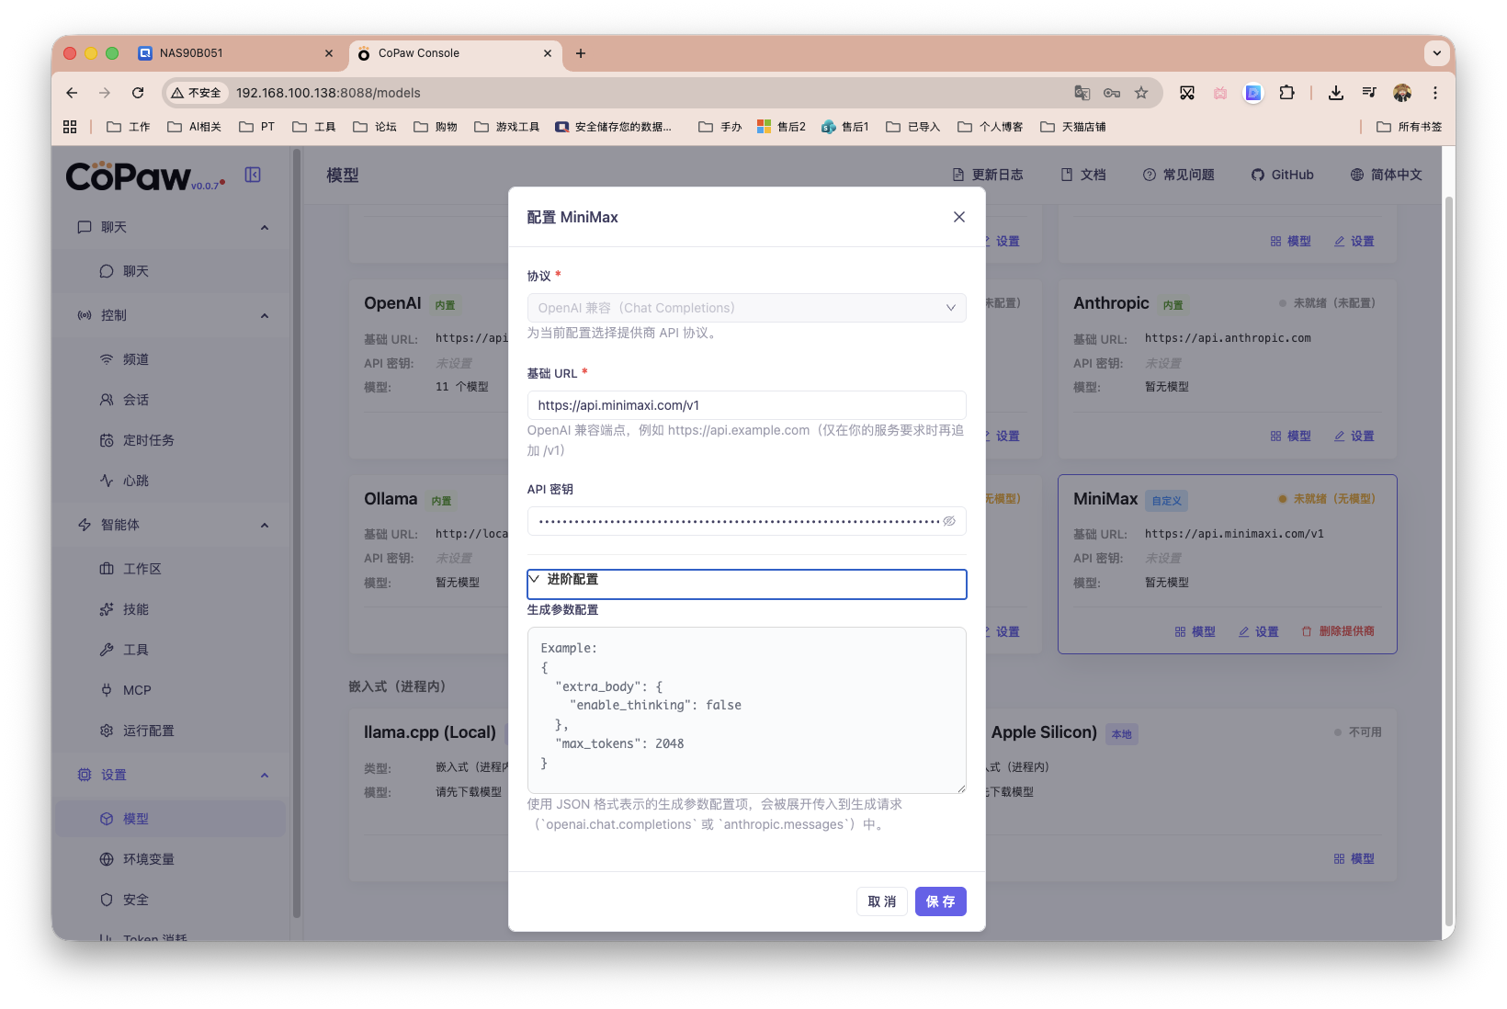1507x1009 pixels.
Task: Bookmark this page with star icon
Action: (1141, 93)
